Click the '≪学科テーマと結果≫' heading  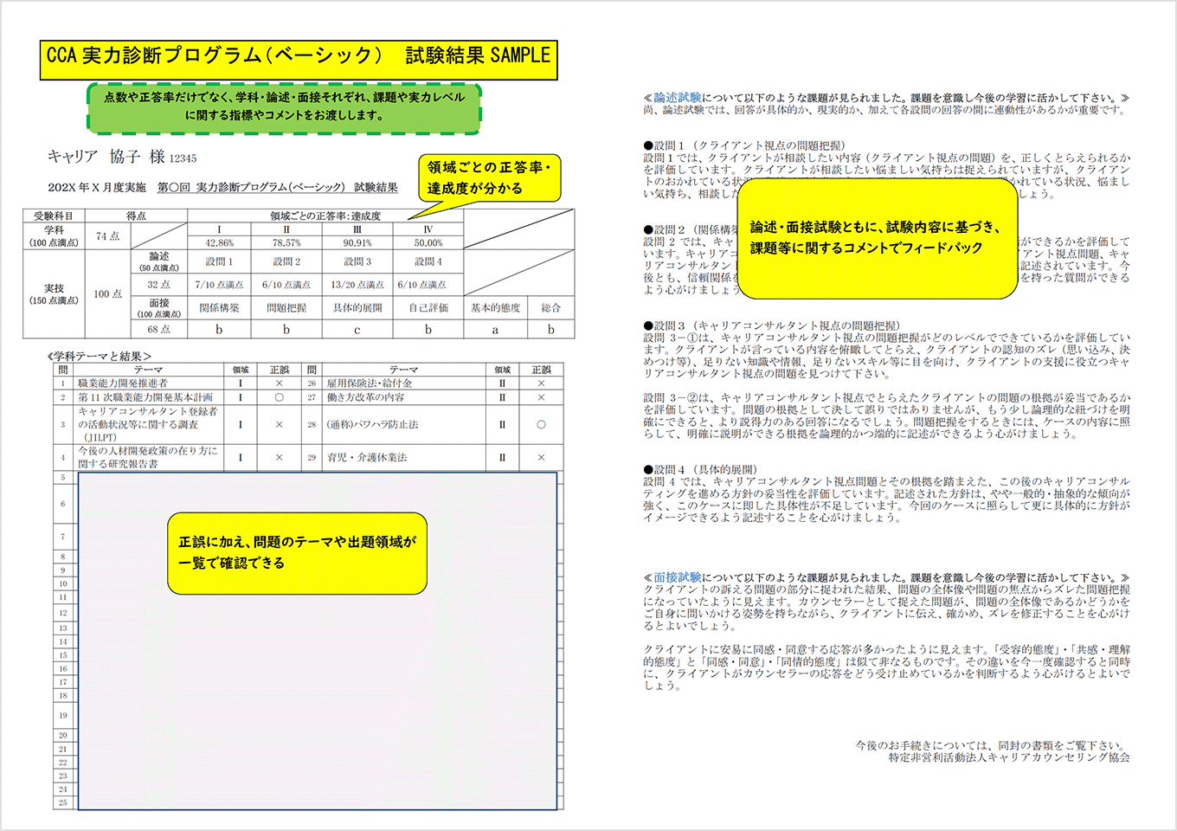100,356
